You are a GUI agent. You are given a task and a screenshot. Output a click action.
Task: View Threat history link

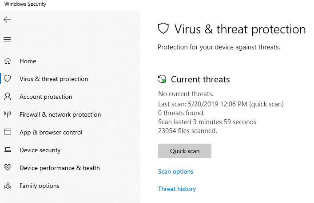click(177, 189)
